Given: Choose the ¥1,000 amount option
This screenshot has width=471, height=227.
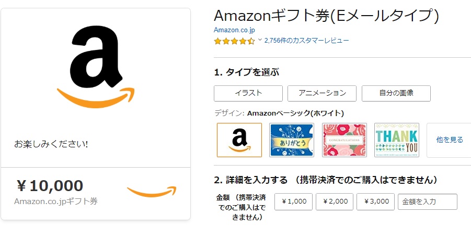Looking at the screenshot, I should pos(293,201).
